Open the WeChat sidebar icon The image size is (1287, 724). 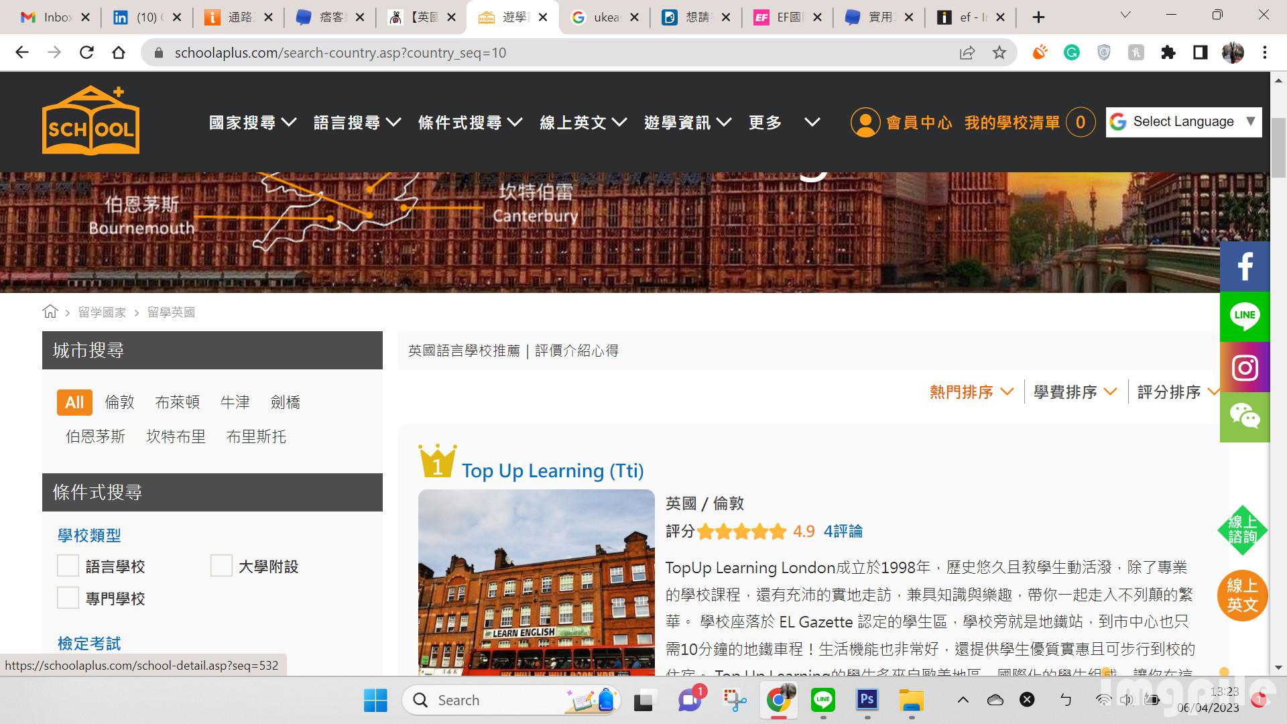[x=1245, y=417]
